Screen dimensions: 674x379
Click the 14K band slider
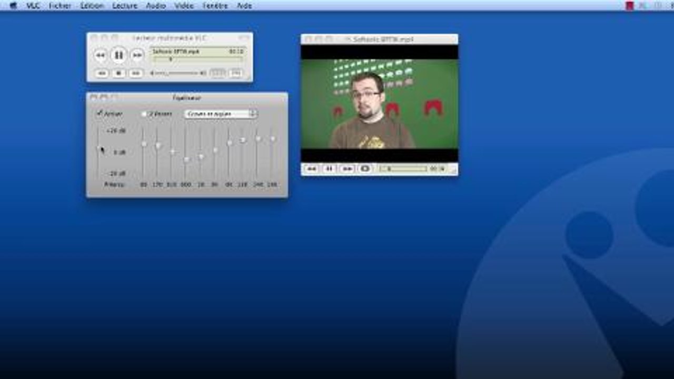pyautogui.click(x=258, y=153)
